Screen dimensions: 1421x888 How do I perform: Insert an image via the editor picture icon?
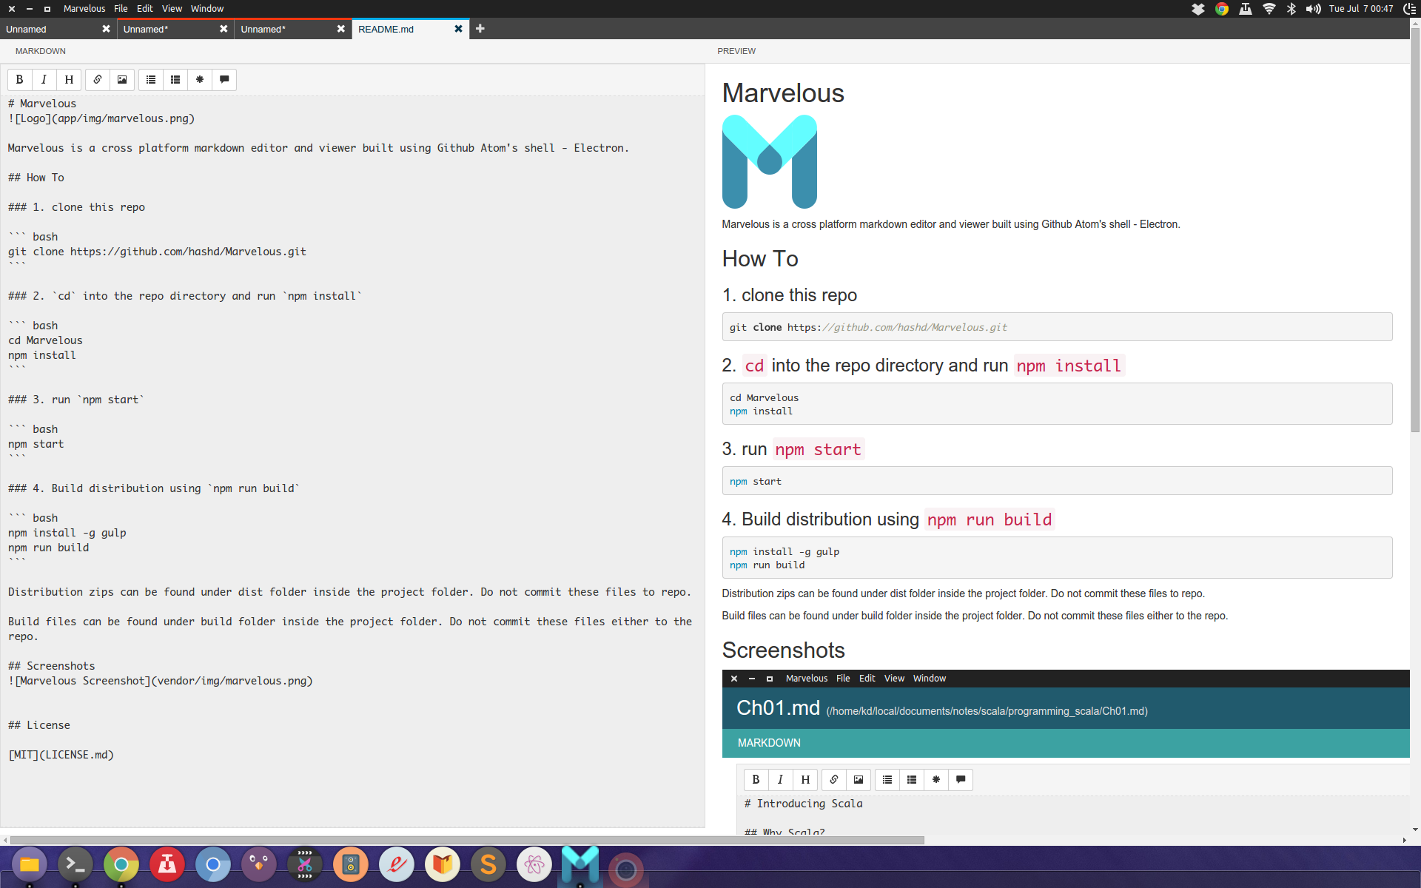(122, 80)
